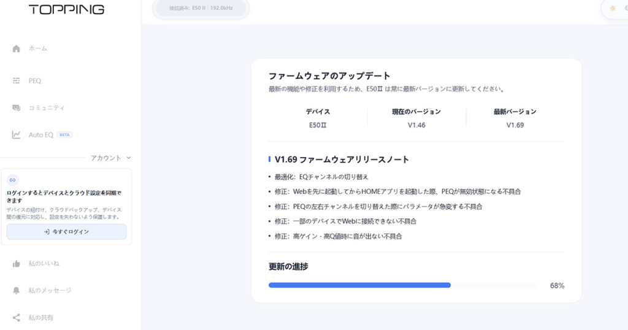Click the TOPPING logo
Viewport: 628px width, 330px height.
pyautogui.click(x=66, y=9)
